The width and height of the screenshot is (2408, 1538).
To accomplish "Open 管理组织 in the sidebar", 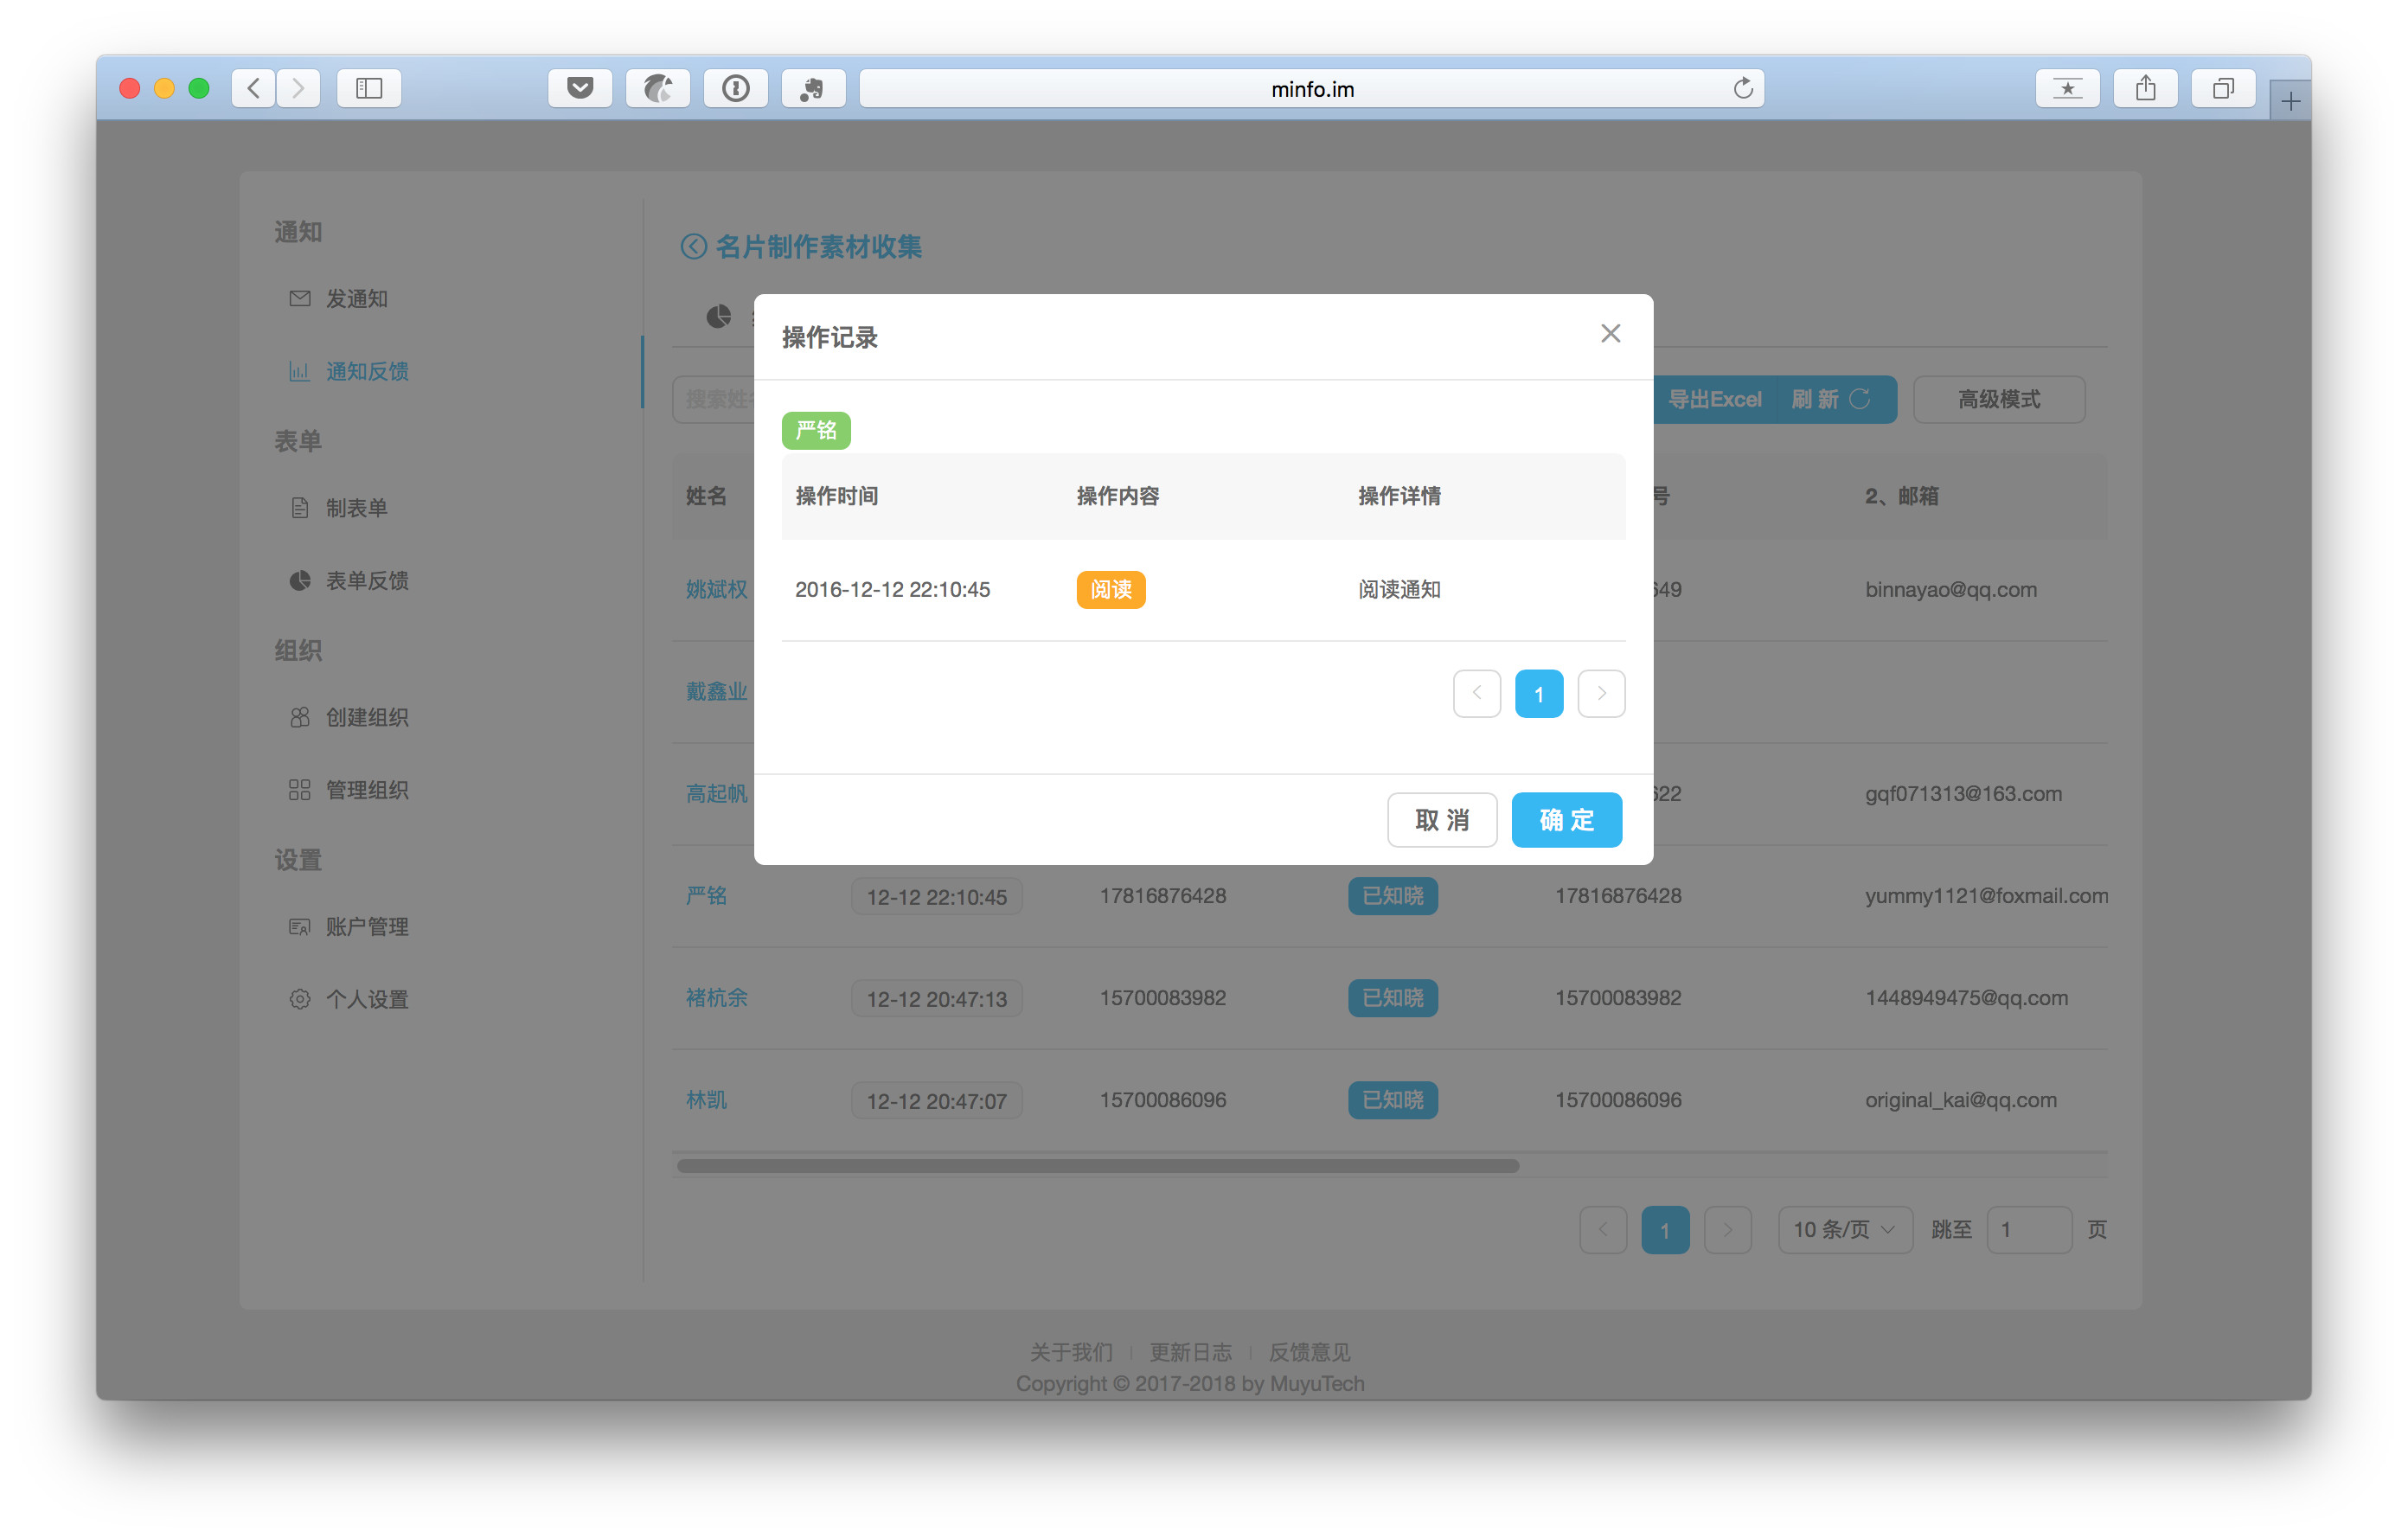I will pyautogui.click(x=367, y=790).
